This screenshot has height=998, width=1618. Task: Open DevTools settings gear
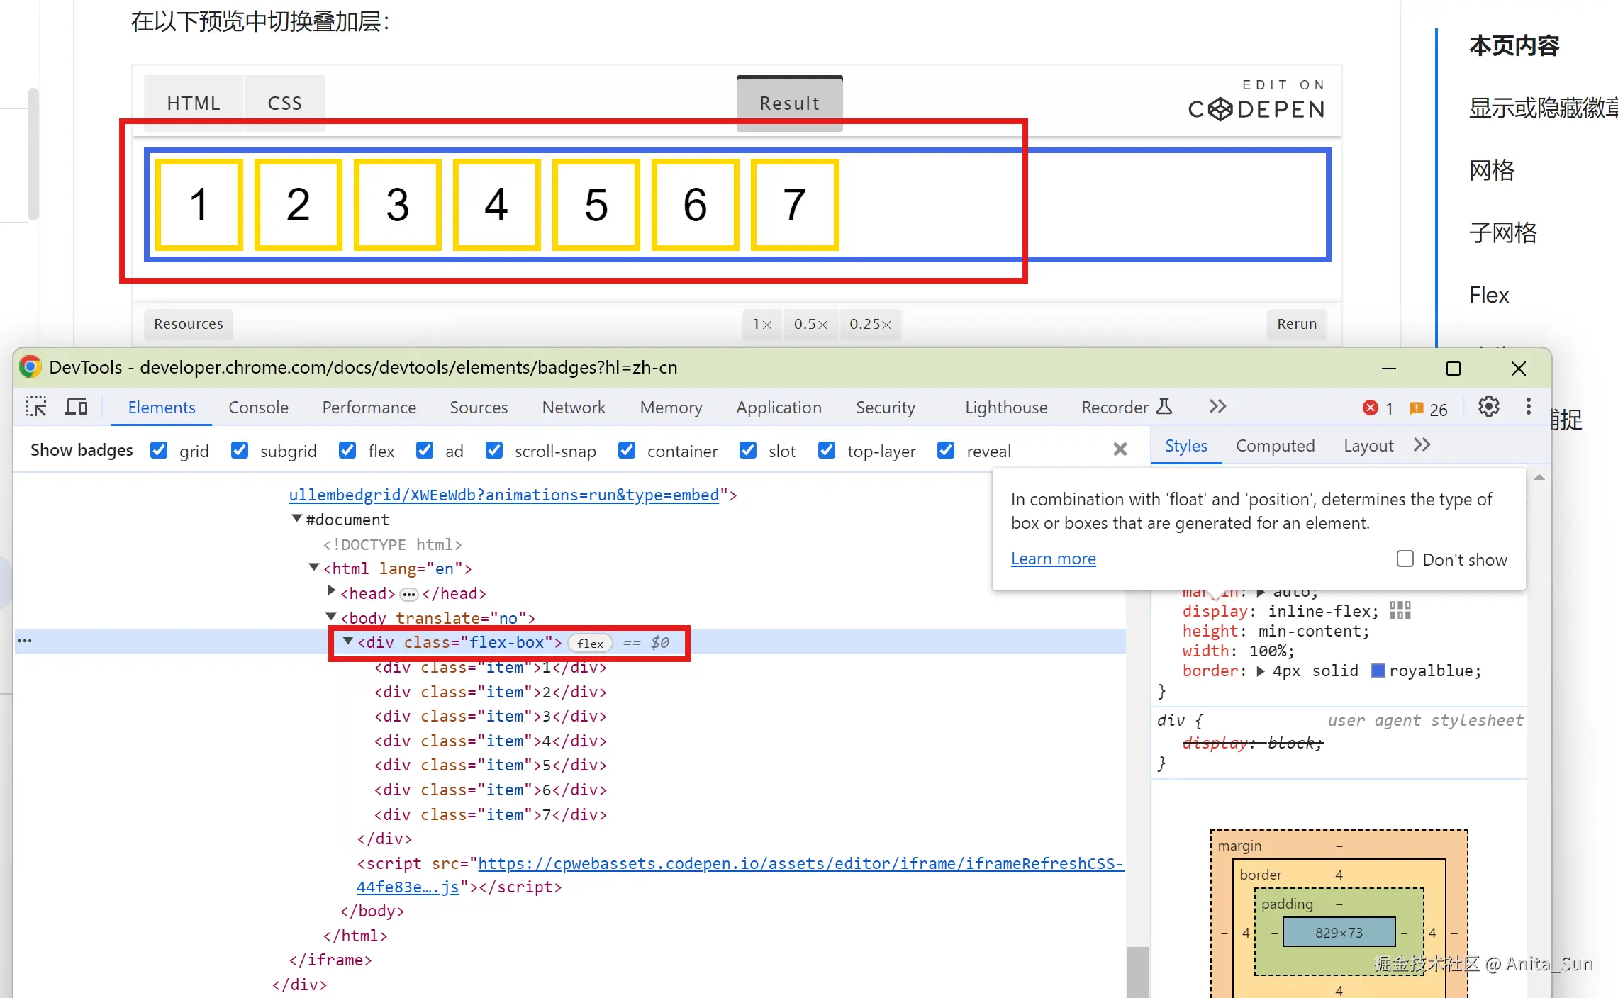(x=1488, y=407)
